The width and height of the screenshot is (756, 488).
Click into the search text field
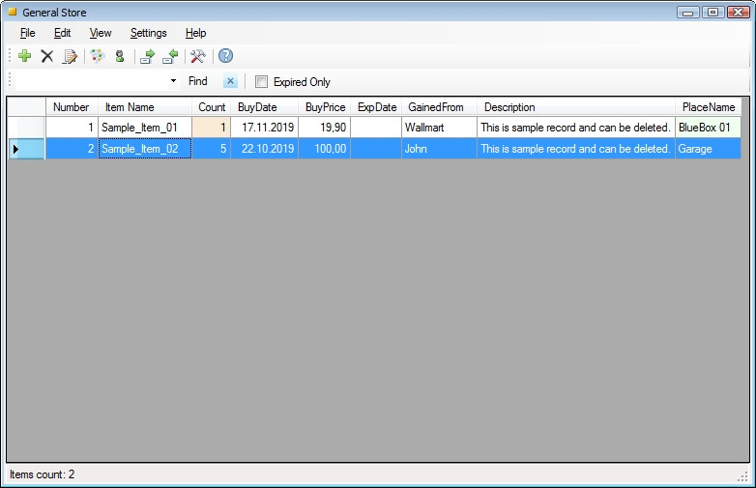pos(92,81)
